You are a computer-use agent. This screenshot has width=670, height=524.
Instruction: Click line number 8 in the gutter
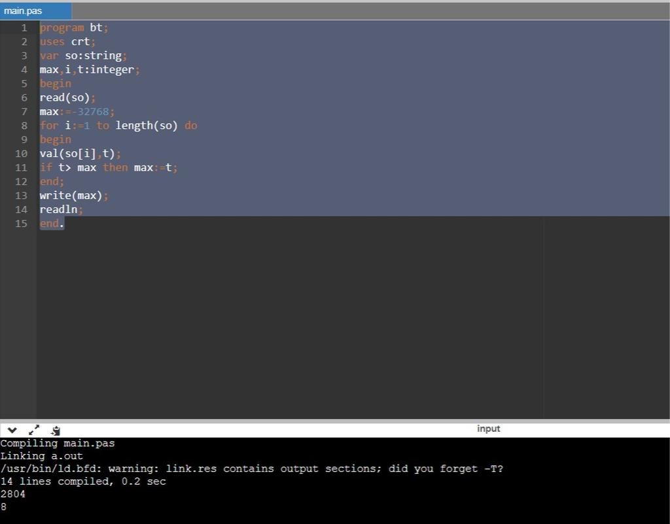point(24,126)
